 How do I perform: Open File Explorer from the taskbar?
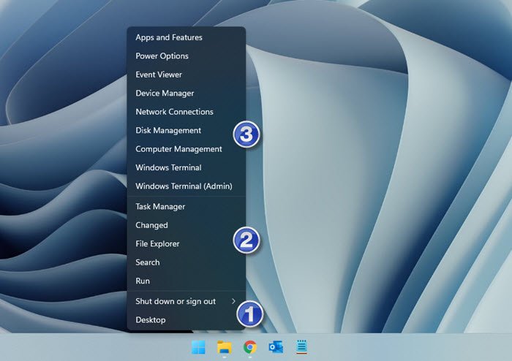tap(225, 348)
